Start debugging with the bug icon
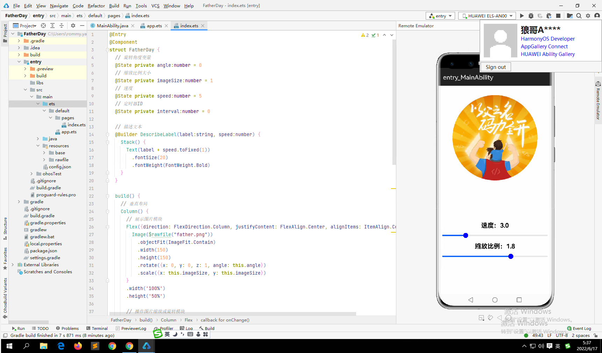602x353 pixels. pos(531,16)
